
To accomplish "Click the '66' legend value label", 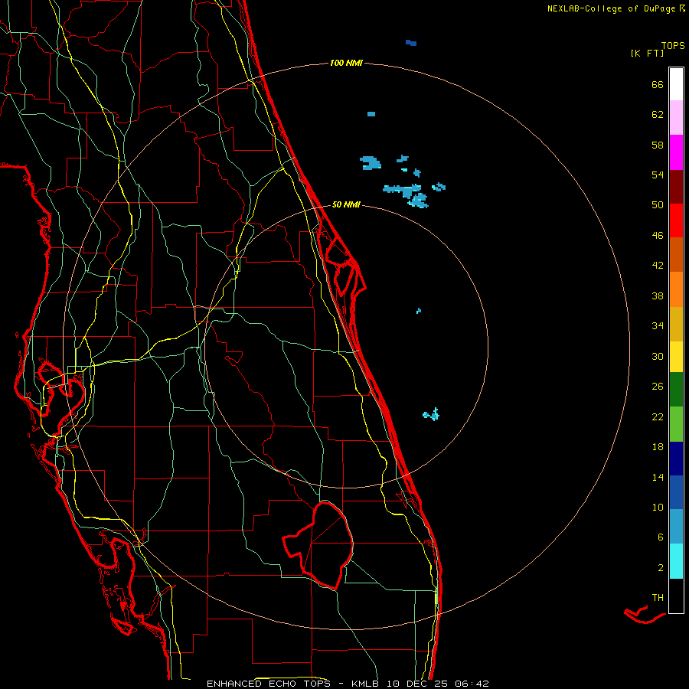I will (658, 84).
